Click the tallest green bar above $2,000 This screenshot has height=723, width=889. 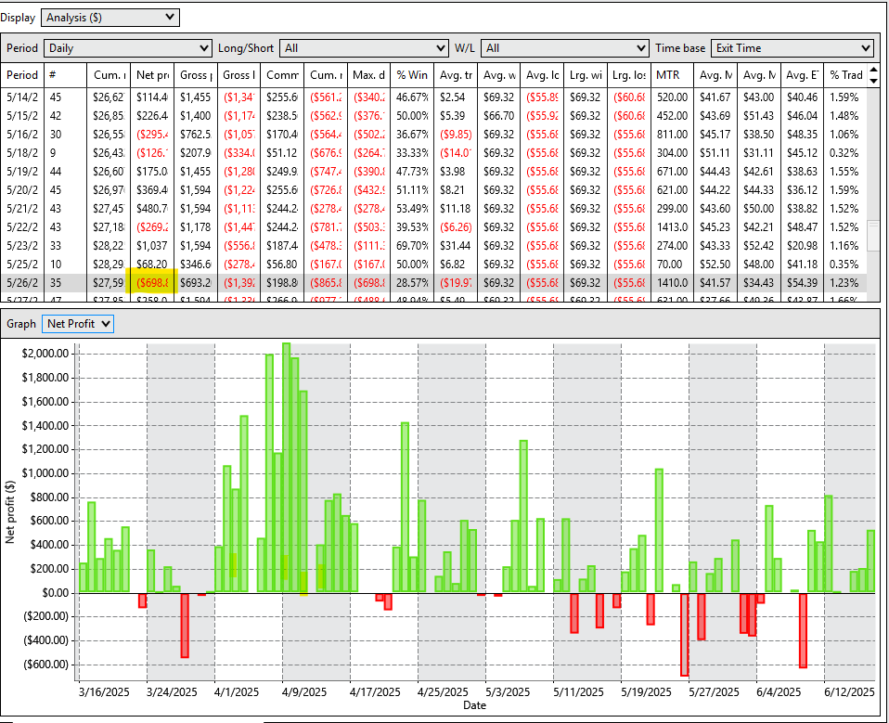tap(287, 468)
